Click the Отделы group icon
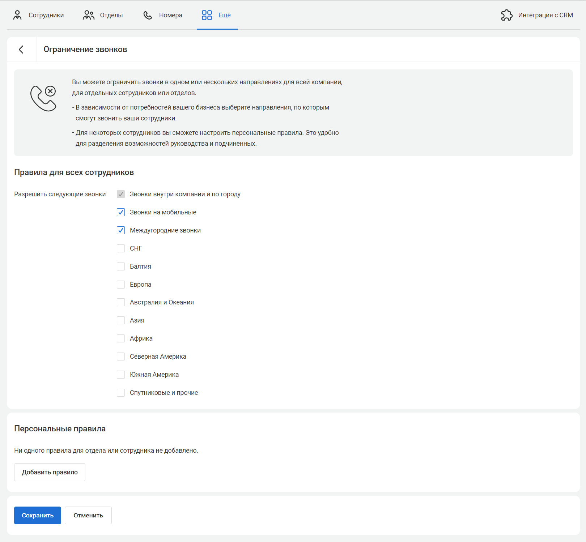586x542 pixels. (89, 15)
